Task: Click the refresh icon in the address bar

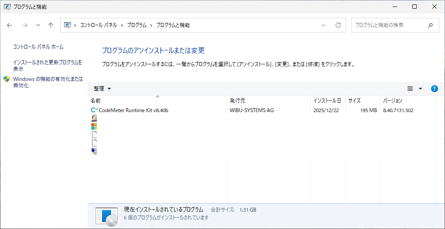Action: (x=338, y=25)
